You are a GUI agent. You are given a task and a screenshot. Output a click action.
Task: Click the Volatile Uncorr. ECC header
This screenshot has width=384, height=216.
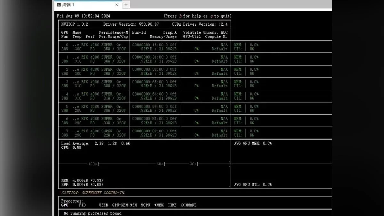pos(205,32)
